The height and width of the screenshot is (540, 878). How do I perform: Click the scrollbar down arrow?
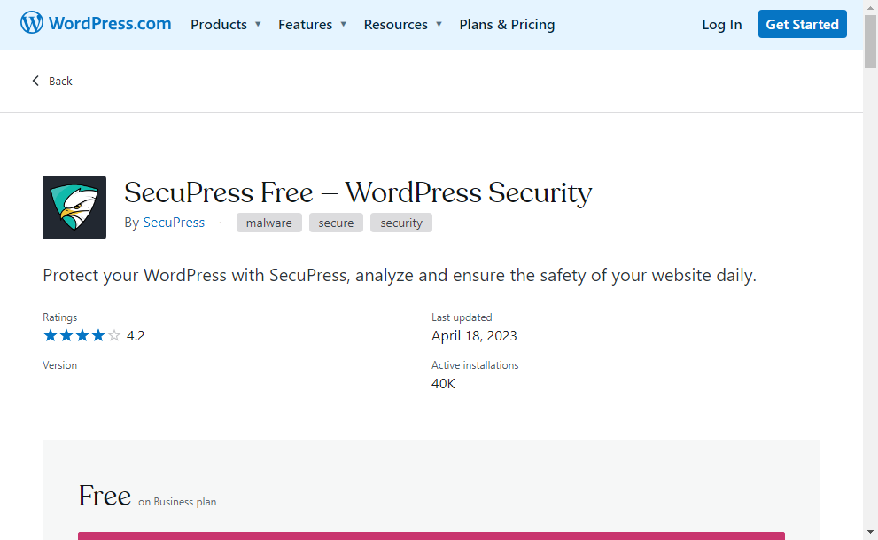870,532
